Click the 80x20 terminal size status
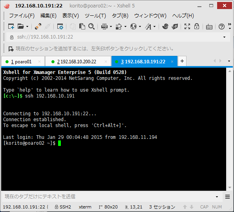234x212 pixels. tap(111, 207)
